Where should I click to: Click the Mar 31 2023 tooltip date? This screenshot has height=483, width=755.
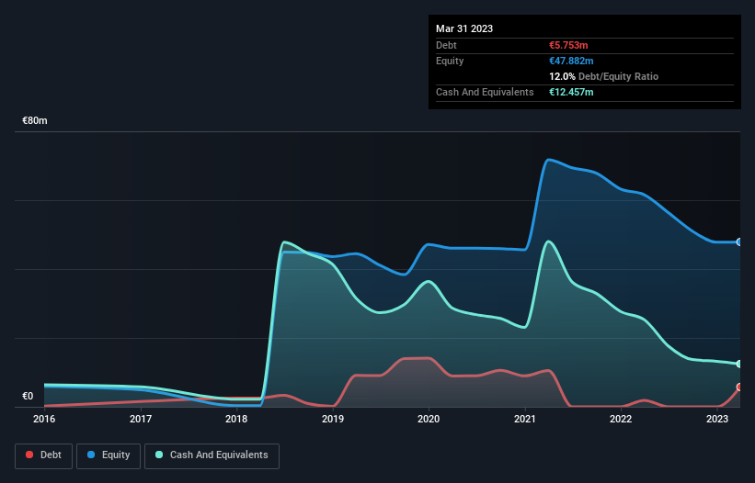[464, 28]
